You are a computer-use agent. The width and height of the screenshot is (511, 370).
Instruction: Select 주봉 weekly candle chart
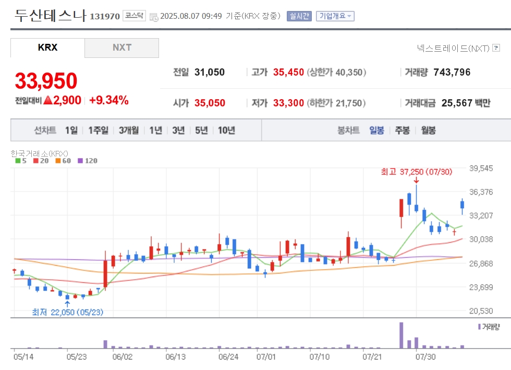[x=402, y=130]
